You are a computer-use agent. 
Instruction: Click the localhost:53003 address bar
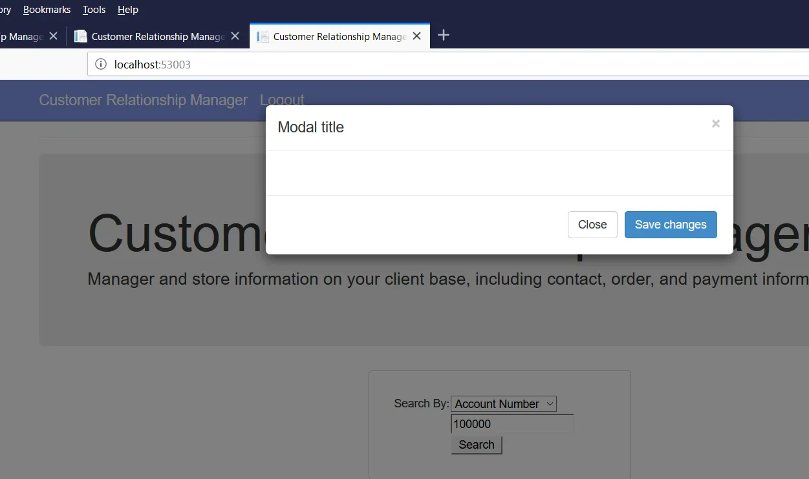click(x=448, y=65)
